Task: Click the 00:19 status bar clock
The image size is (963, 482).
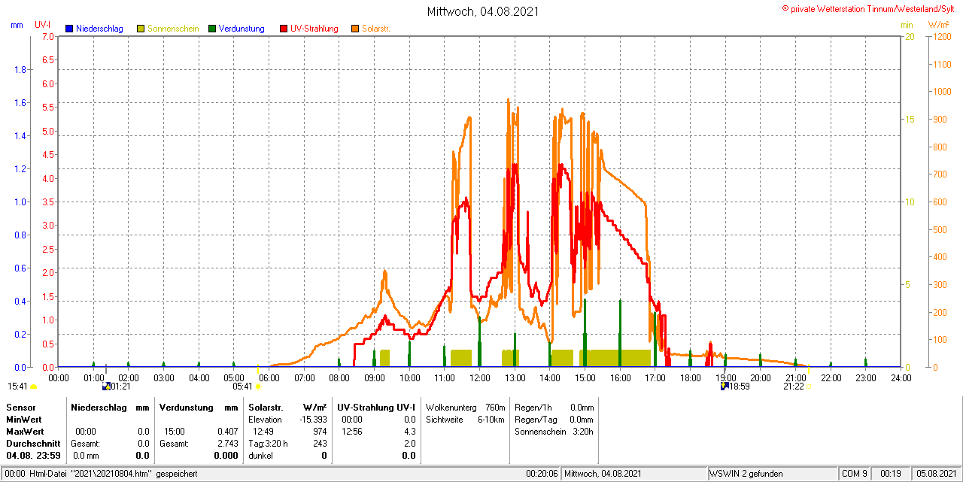Action: coord(891,474)
